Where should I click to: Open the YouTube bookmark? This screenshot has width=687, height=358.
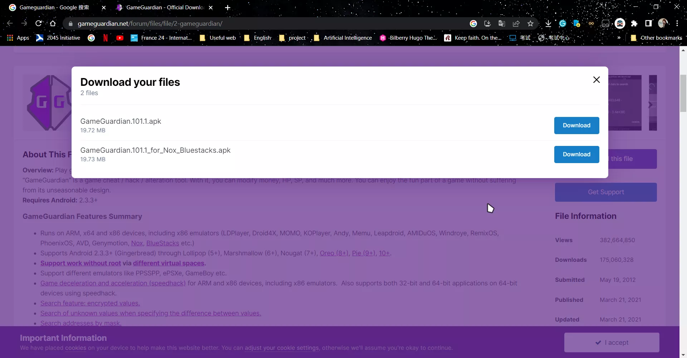(x=120, y=38)
